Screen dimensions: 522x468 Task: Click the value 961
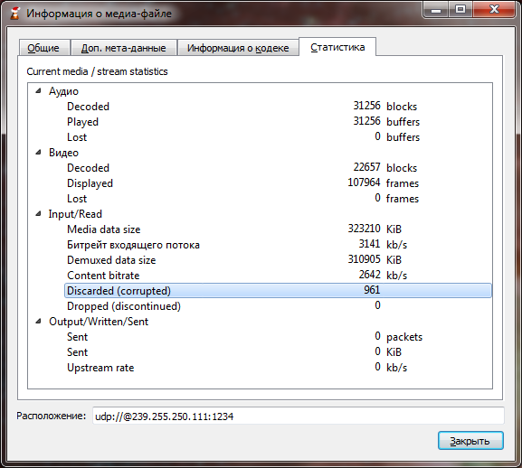[372, 290]
